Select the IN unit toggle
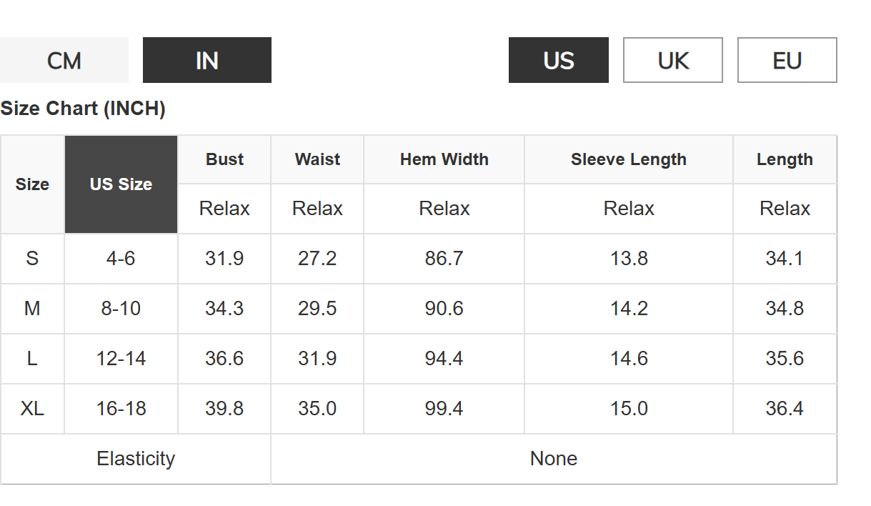 pos(207,61)
